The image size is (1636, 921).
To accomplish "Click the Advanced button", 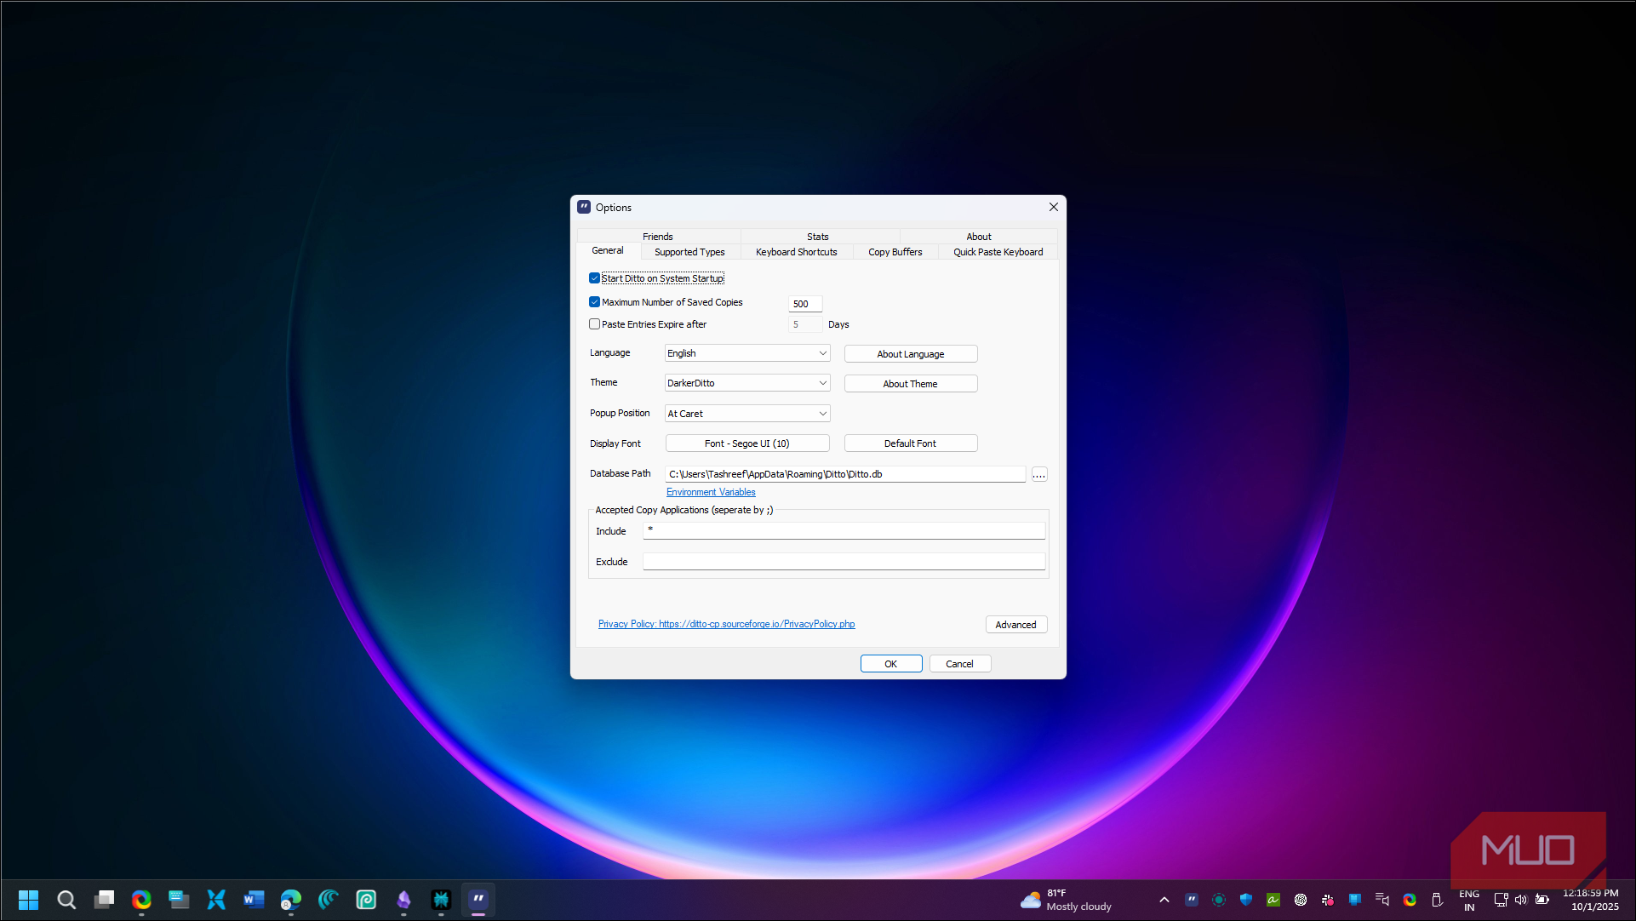I will pyautogui.click(x=1015, y=625).
